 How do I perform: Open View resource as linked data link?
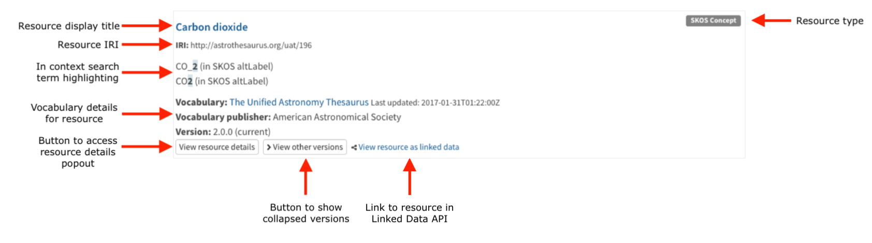point(409,147)
